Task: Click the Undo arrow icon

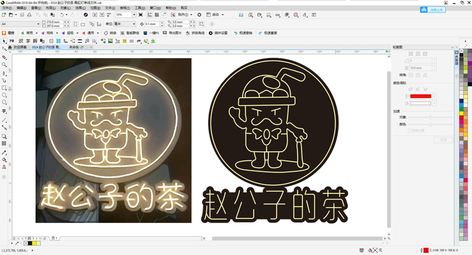Action: click(62, 15)
